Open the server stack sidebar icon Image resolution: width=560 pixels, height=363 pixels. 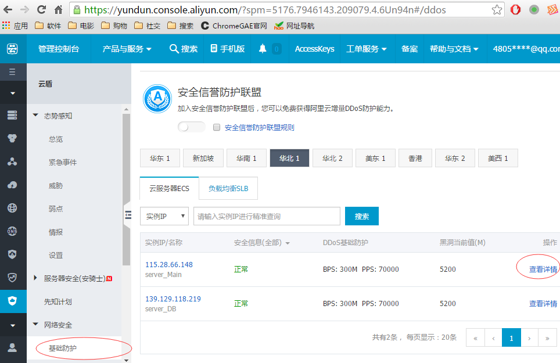(12, 116)
